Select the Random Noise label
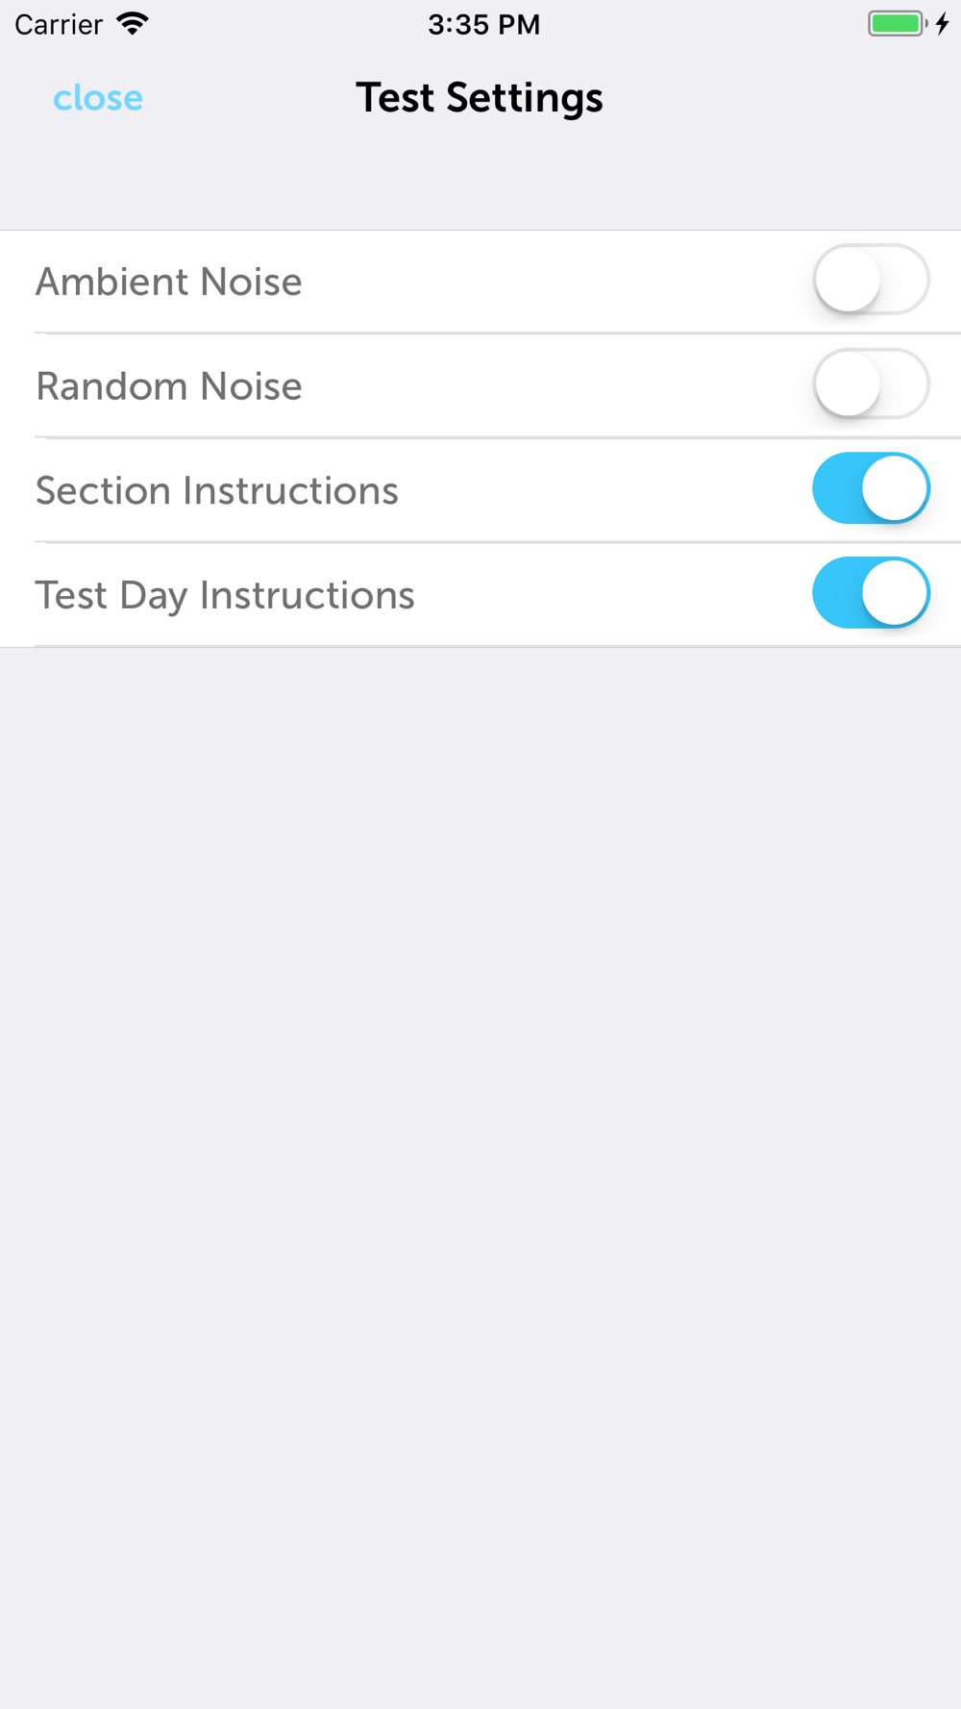 click(169, 386)
